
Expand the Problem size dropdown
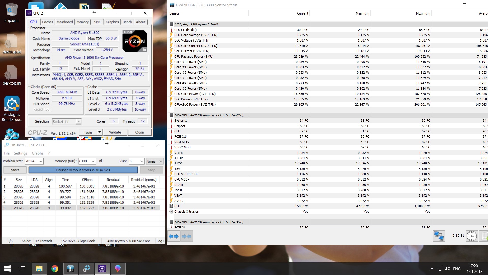click(x=41, y=161)
